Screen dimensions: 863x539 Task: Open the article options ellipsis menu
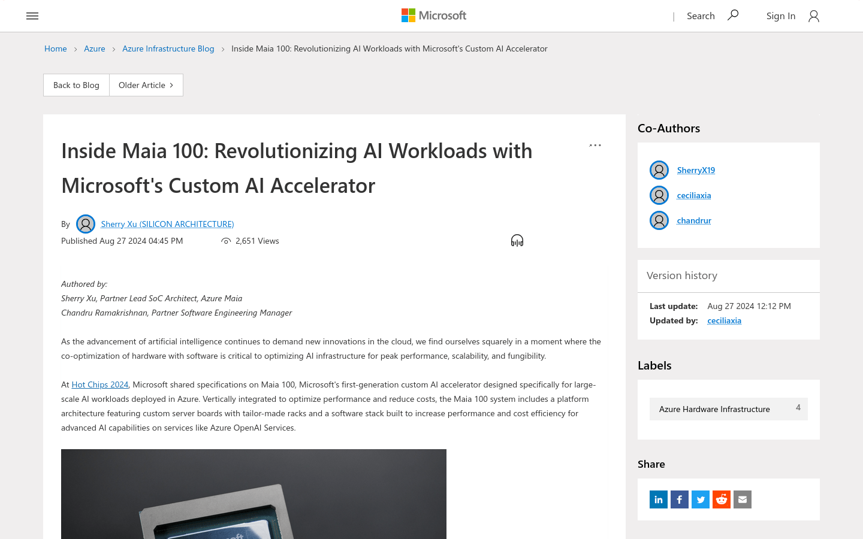pos(595,145)
